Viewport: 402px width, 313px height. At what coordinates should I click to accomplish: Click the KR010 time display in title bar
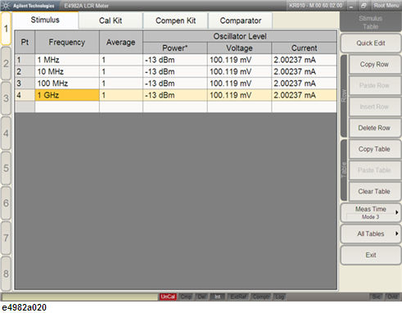pos(316,6)
